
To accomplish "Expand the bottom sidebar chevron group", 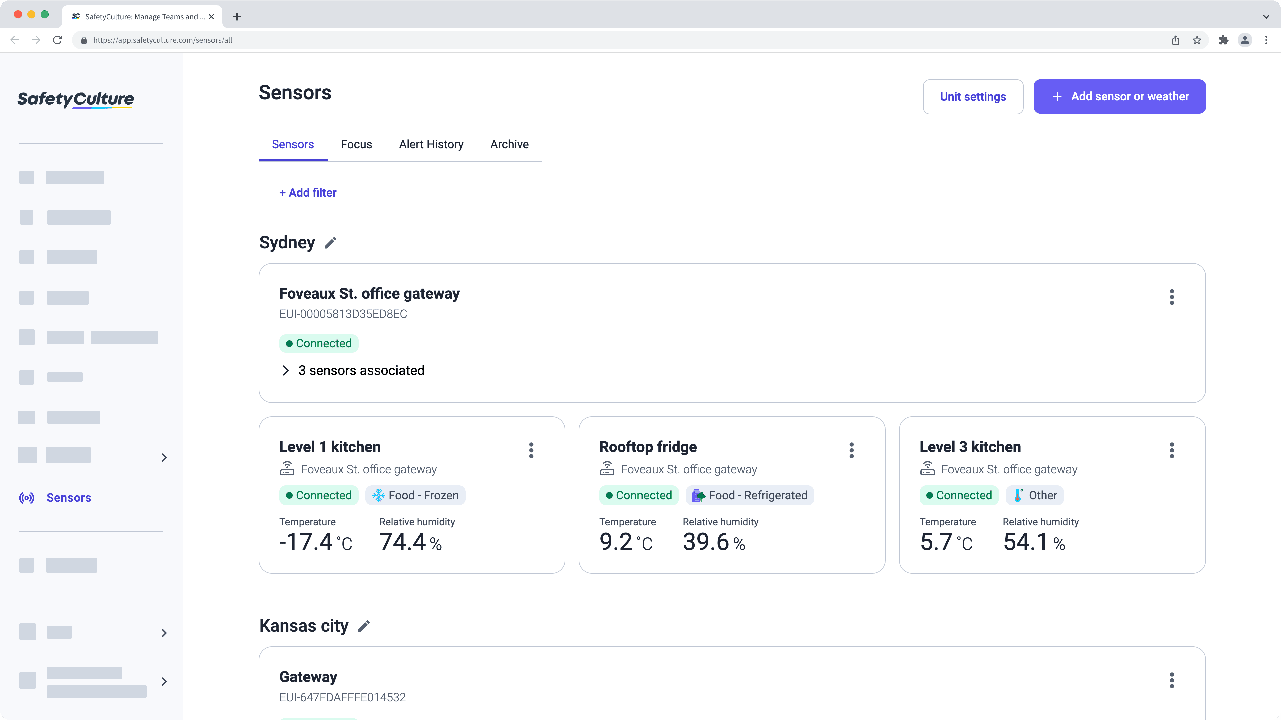I will tap(164, 681).
